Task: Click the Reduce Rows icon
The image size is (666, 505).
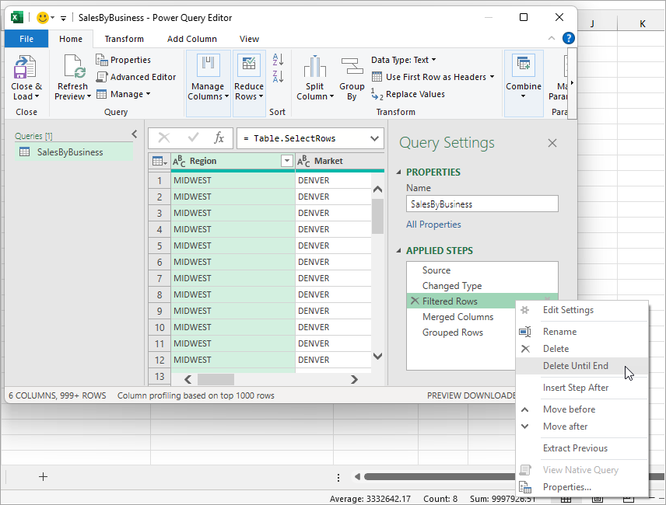Action: point(248,65)
